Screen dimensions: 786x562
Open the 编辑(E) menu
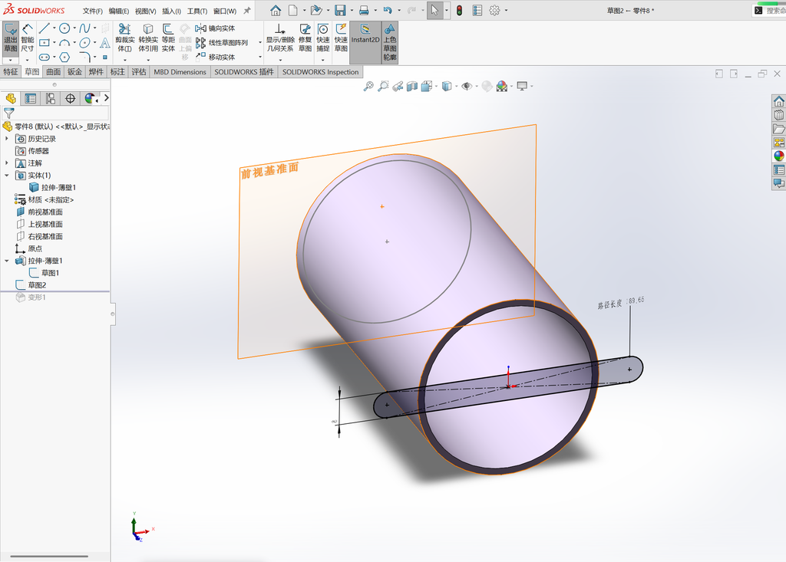[119, 11]
